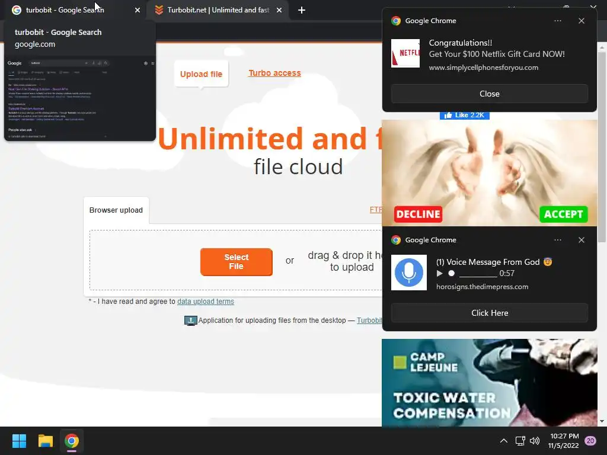The height and width of the screenshot is (455, 607).
Task: Click the Google Chrome icon in Netflix notification
Action: [x=395, y=21]
